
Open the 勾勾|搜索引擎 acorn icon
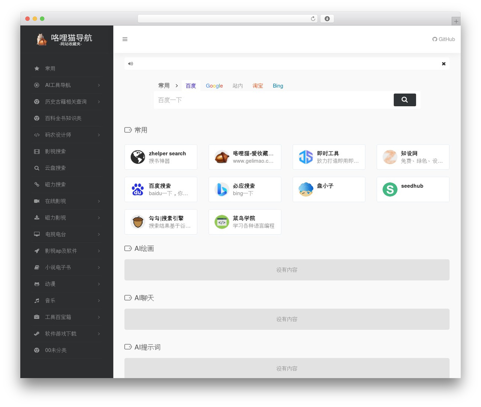click(x=138, y=222)
